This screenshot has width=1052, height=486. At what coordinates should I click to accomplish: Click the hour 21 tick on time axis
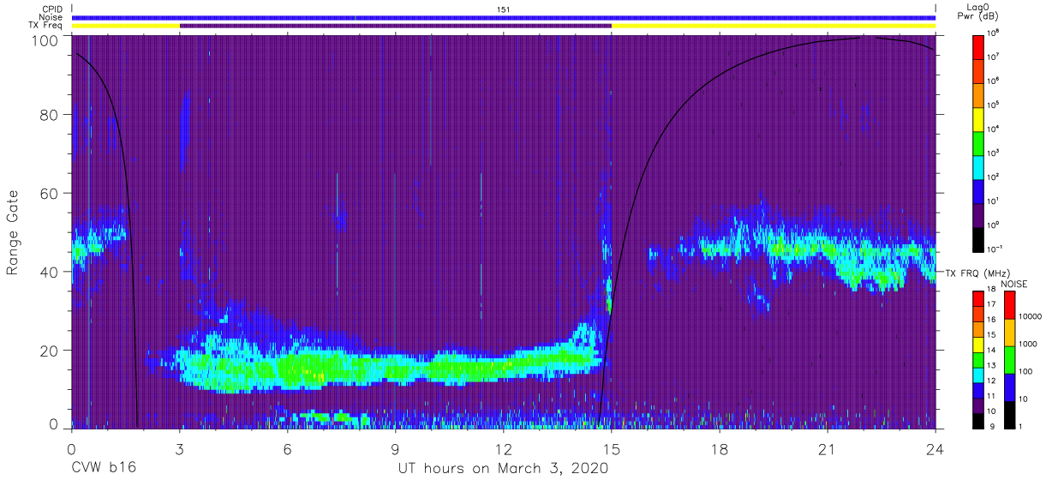[x=828, y=448]
